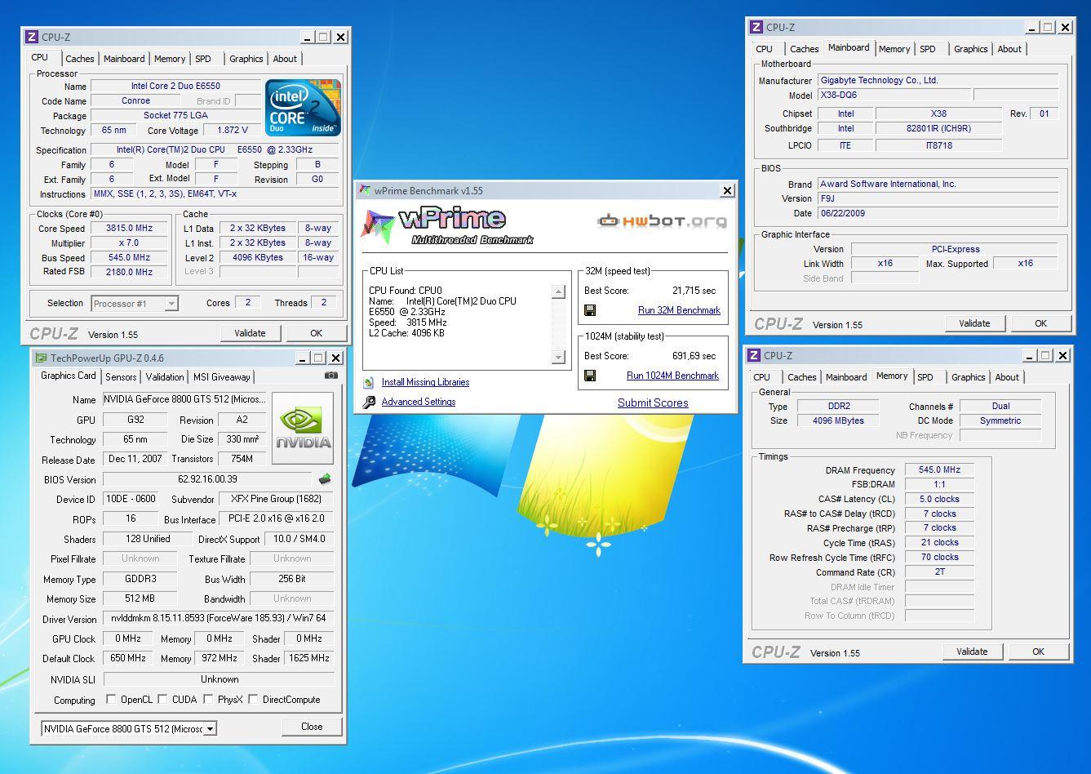Switch to the Graphics Card tab in GPU-Z
Viewport: 1091px width, 774px height.
(x=69, y=376)
